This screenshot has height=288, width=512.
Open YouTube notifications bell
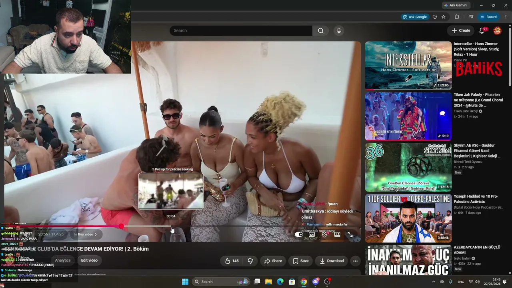[482, 30]
